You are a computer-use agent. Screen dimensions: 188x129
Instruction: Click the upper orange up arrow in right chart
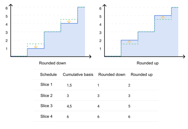point(163,17)
